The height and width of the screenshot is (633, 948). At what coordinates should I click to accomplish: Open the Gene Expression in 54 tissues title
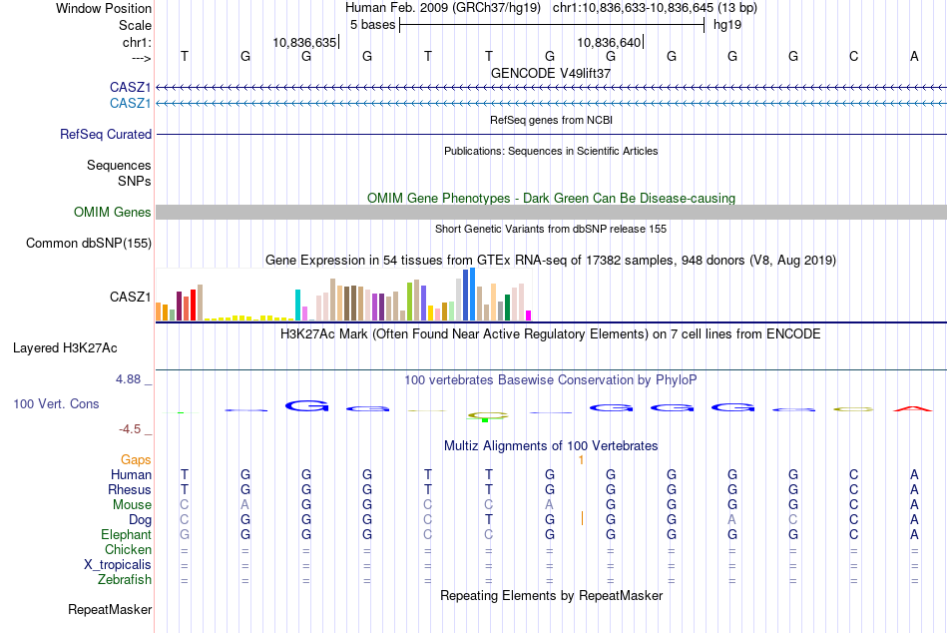[551, 261]
